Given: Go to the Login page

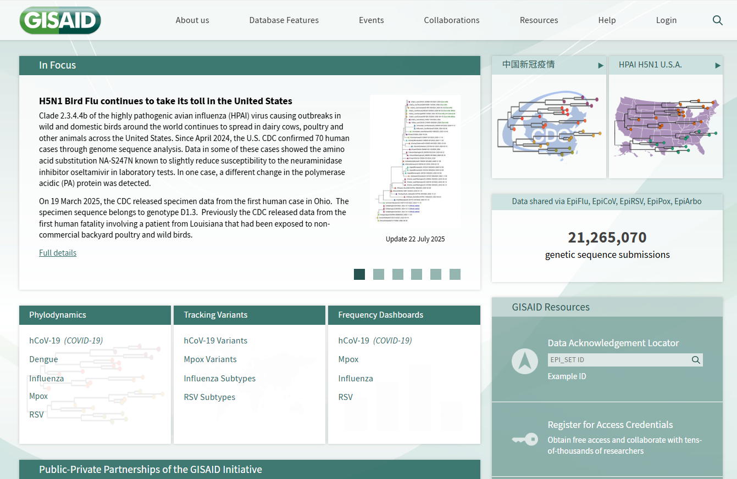Looking at the screenshot, I should point(666,20).
